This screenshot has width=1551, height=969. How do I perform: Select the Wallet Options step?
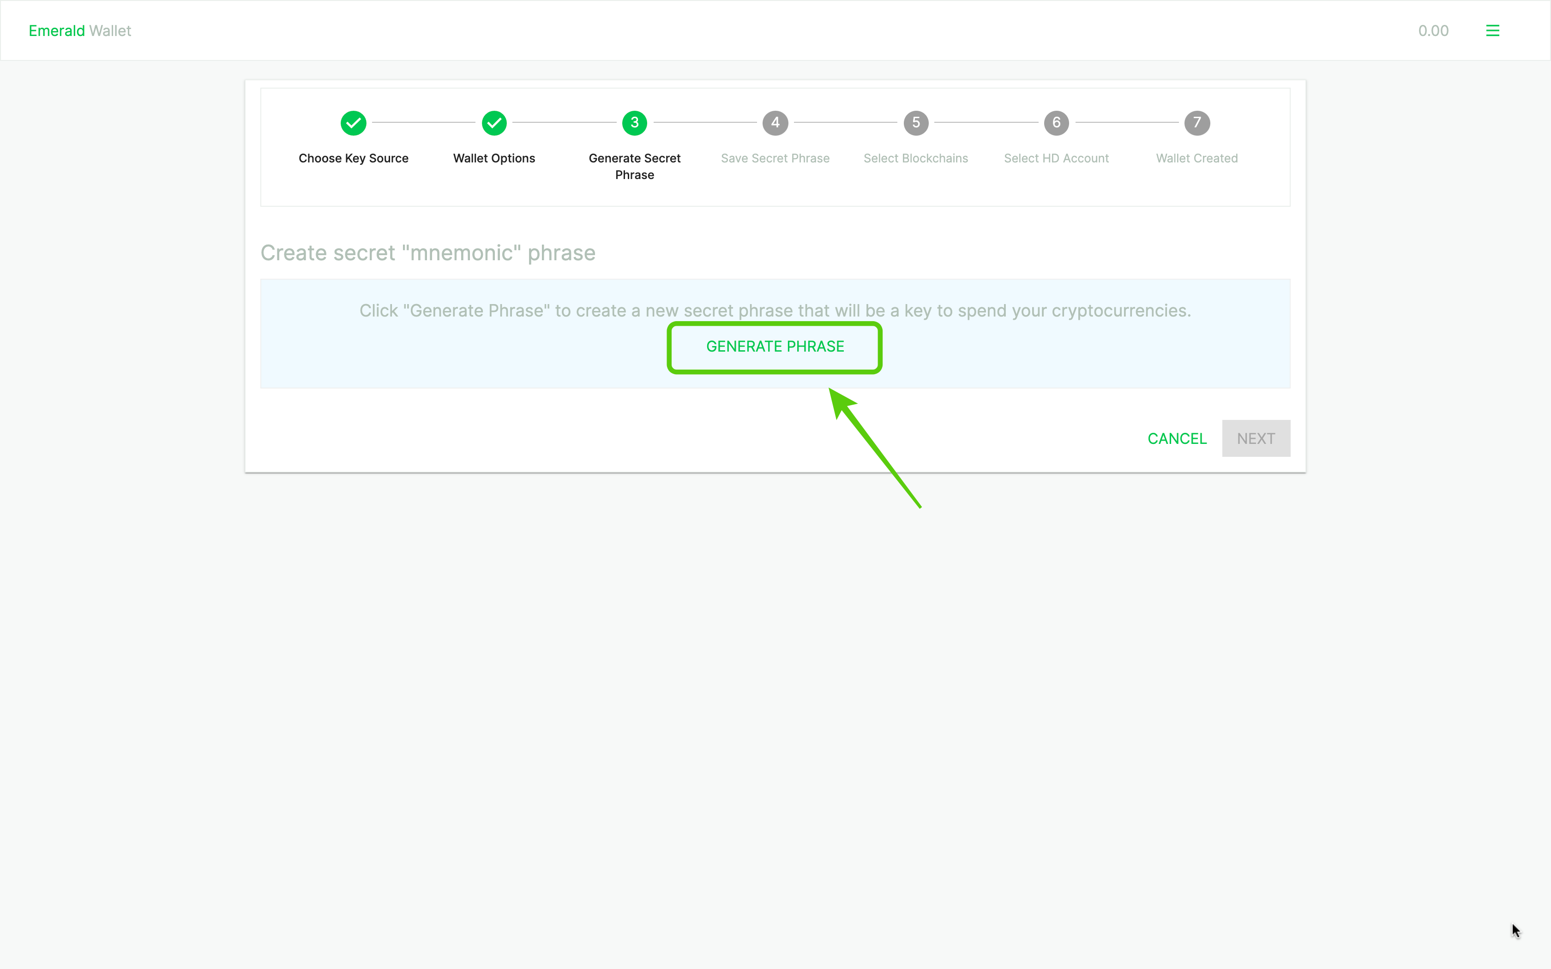point(495,123)
